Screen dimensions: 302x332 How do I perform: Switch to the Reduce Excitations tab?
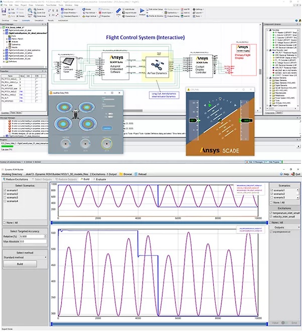pyautogui.click(x=15, y=179)
